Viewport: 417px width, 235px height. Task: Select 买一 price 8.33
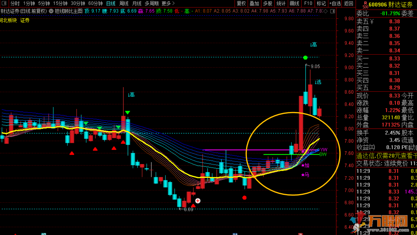coord(395,58)
